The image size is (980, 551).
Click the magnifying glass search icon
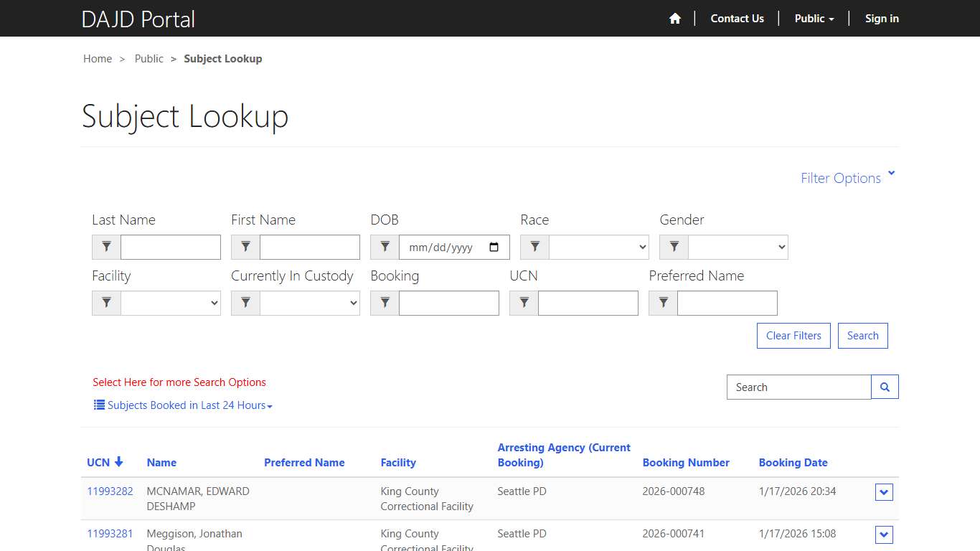884,387
